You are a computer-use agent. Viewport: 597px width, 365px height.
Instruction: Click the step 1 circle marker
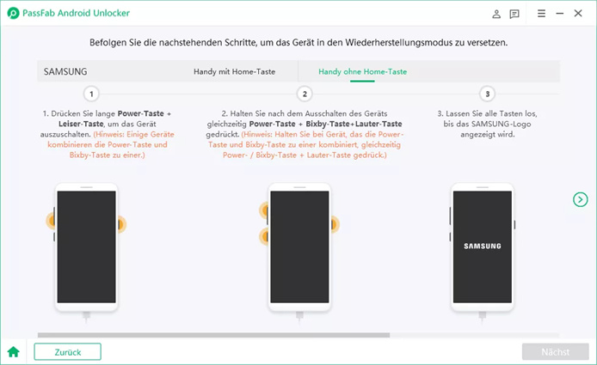pos(91,94)
